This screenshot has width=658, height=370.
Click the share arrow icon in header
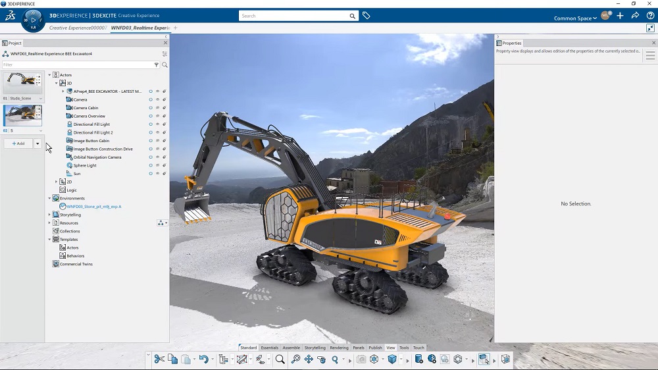pyautogui.click(x=635, y=16)
